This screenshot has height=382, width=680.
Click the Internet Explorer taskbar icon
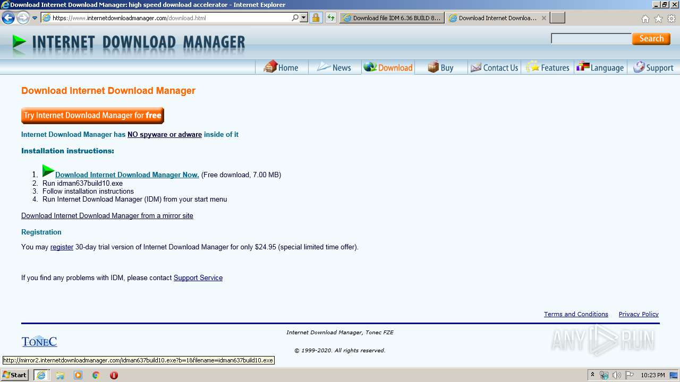tap(41, 375)
